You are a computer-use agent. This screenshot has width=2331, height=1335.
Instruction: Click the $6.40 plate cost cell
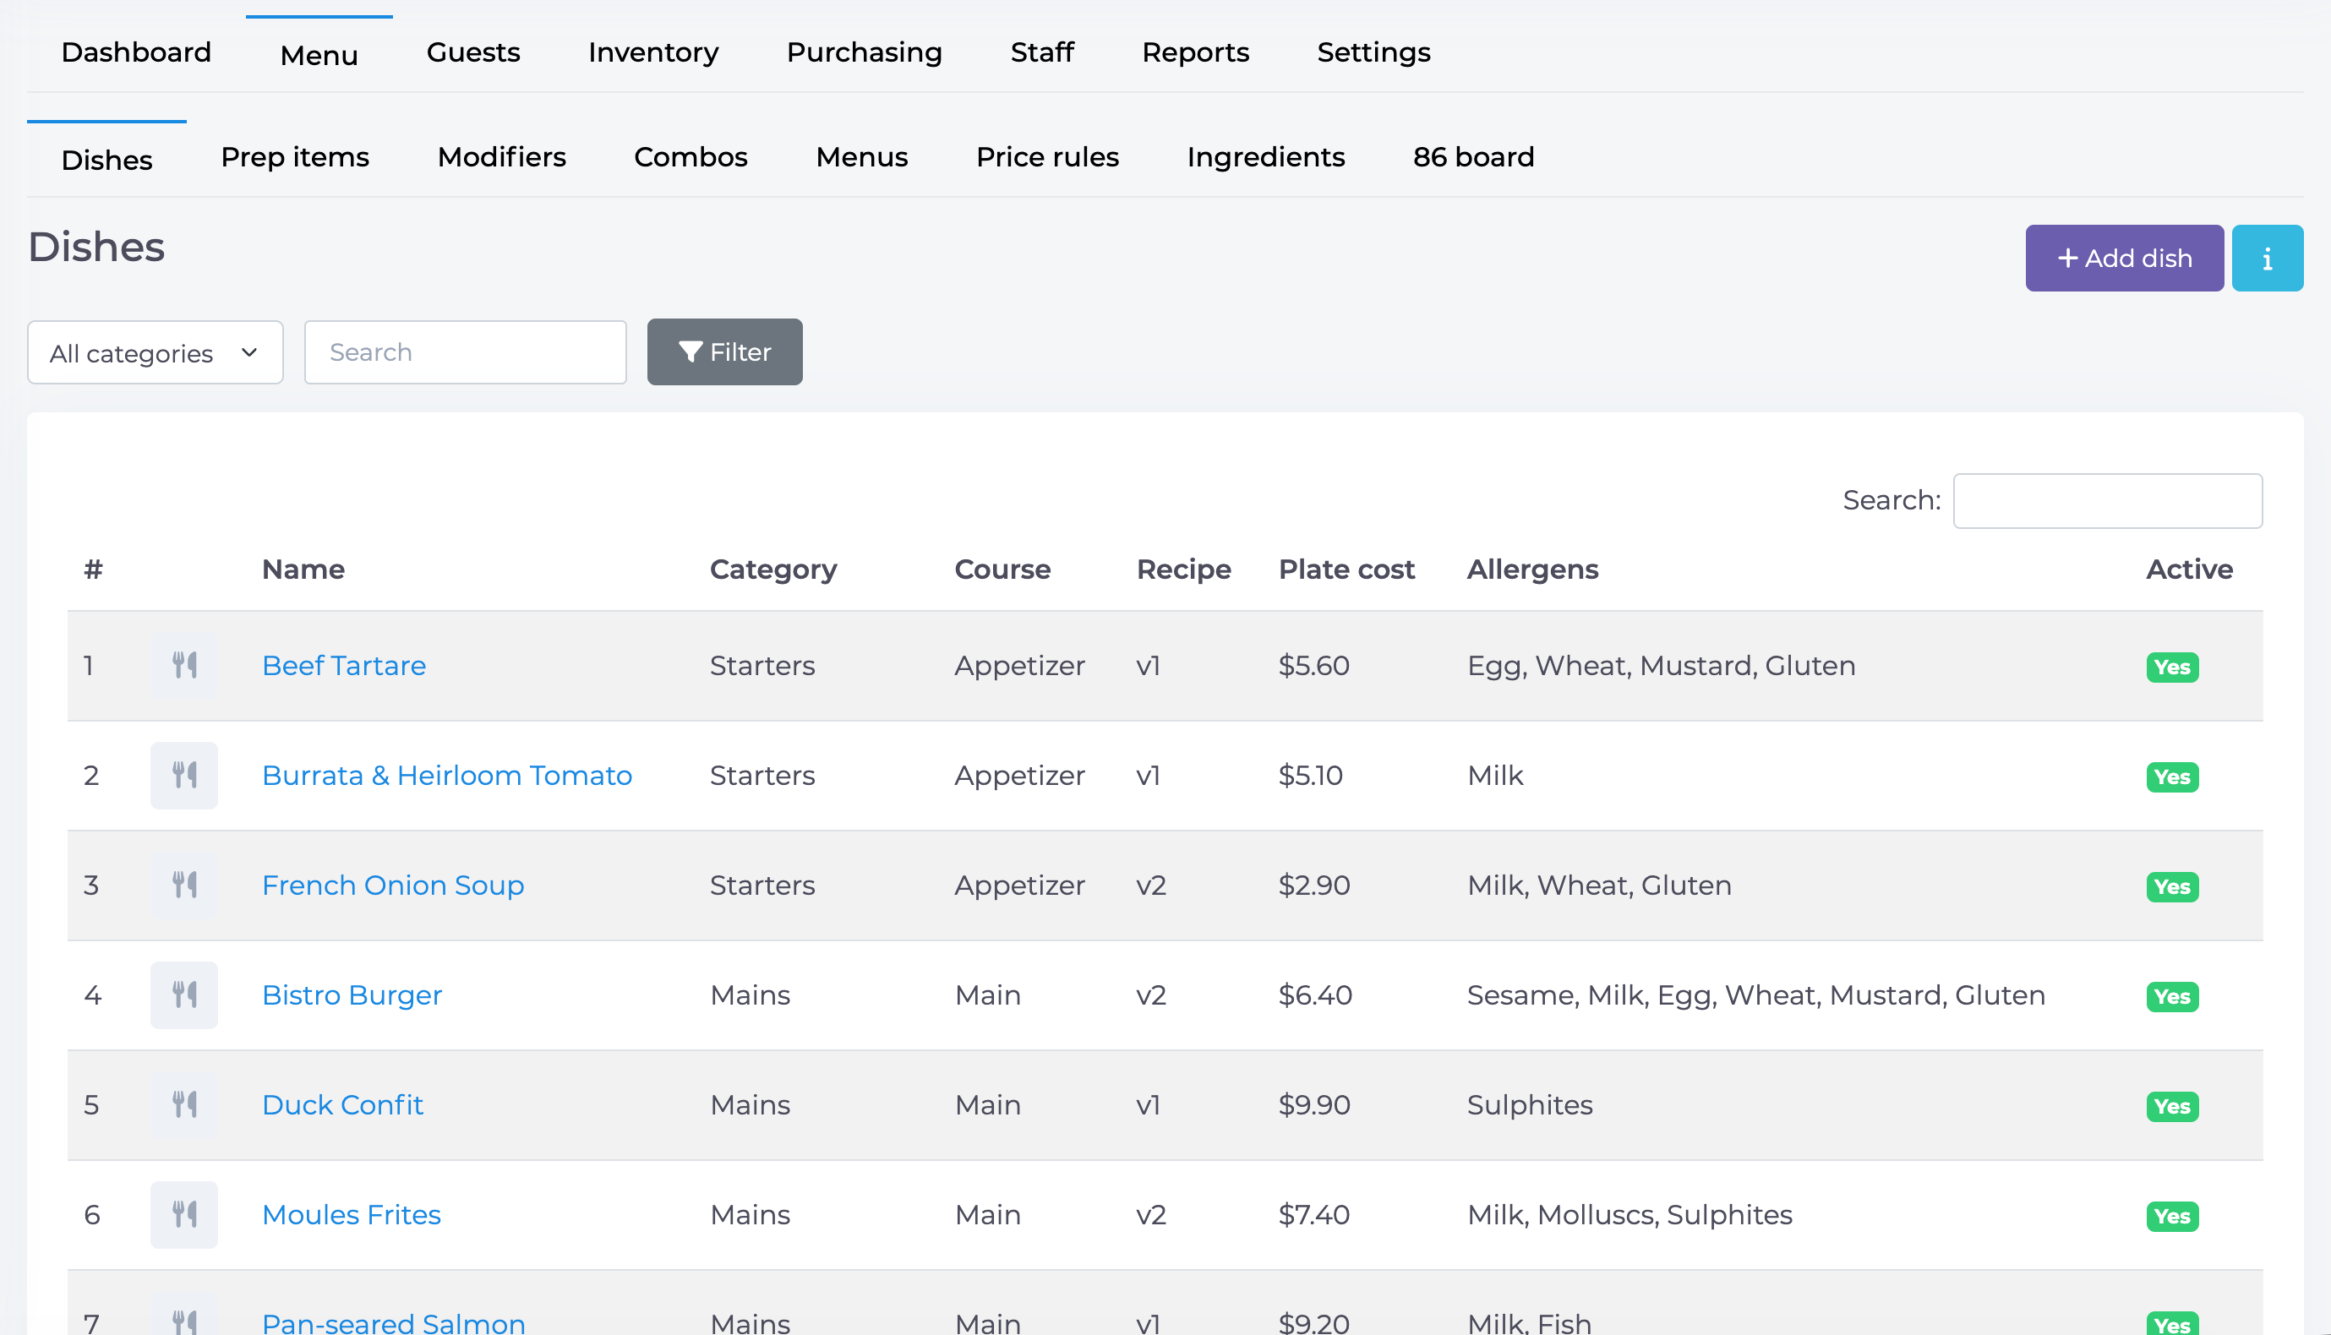tap(1315, 995)
